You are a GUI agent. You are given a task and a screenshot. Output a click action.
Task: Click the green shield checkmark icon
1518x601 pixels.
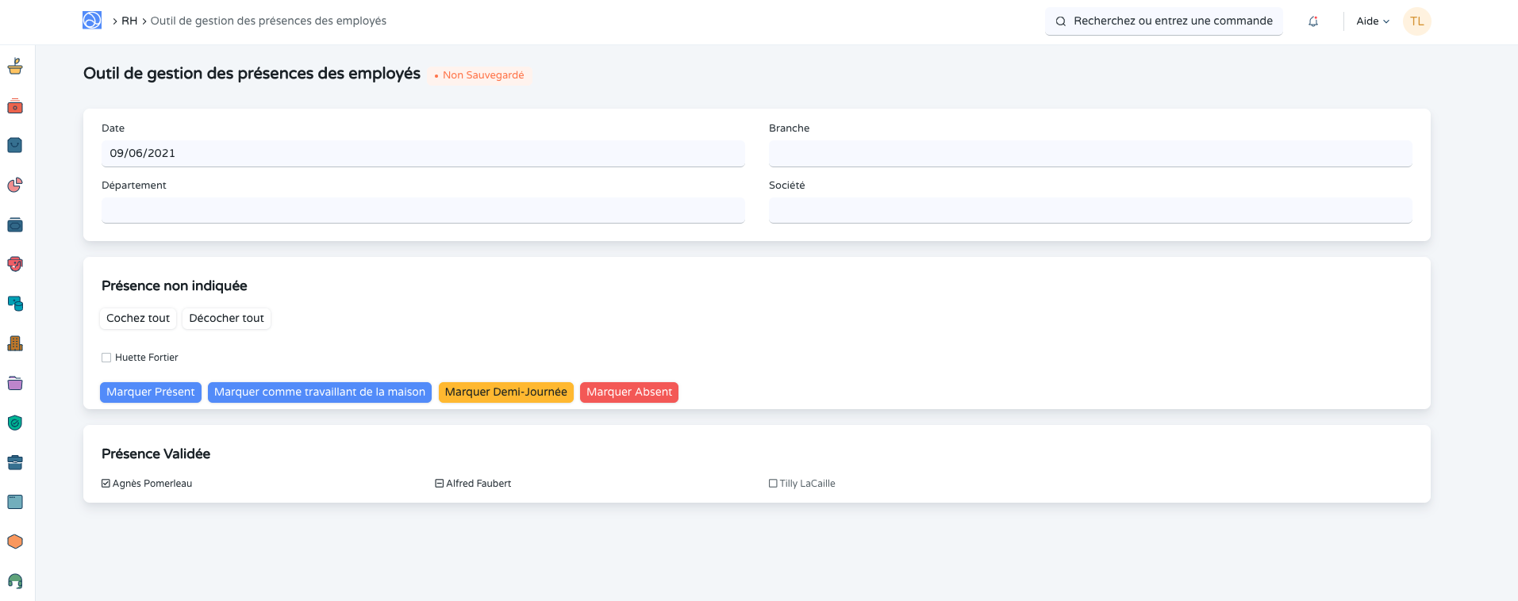coord(15,423)
